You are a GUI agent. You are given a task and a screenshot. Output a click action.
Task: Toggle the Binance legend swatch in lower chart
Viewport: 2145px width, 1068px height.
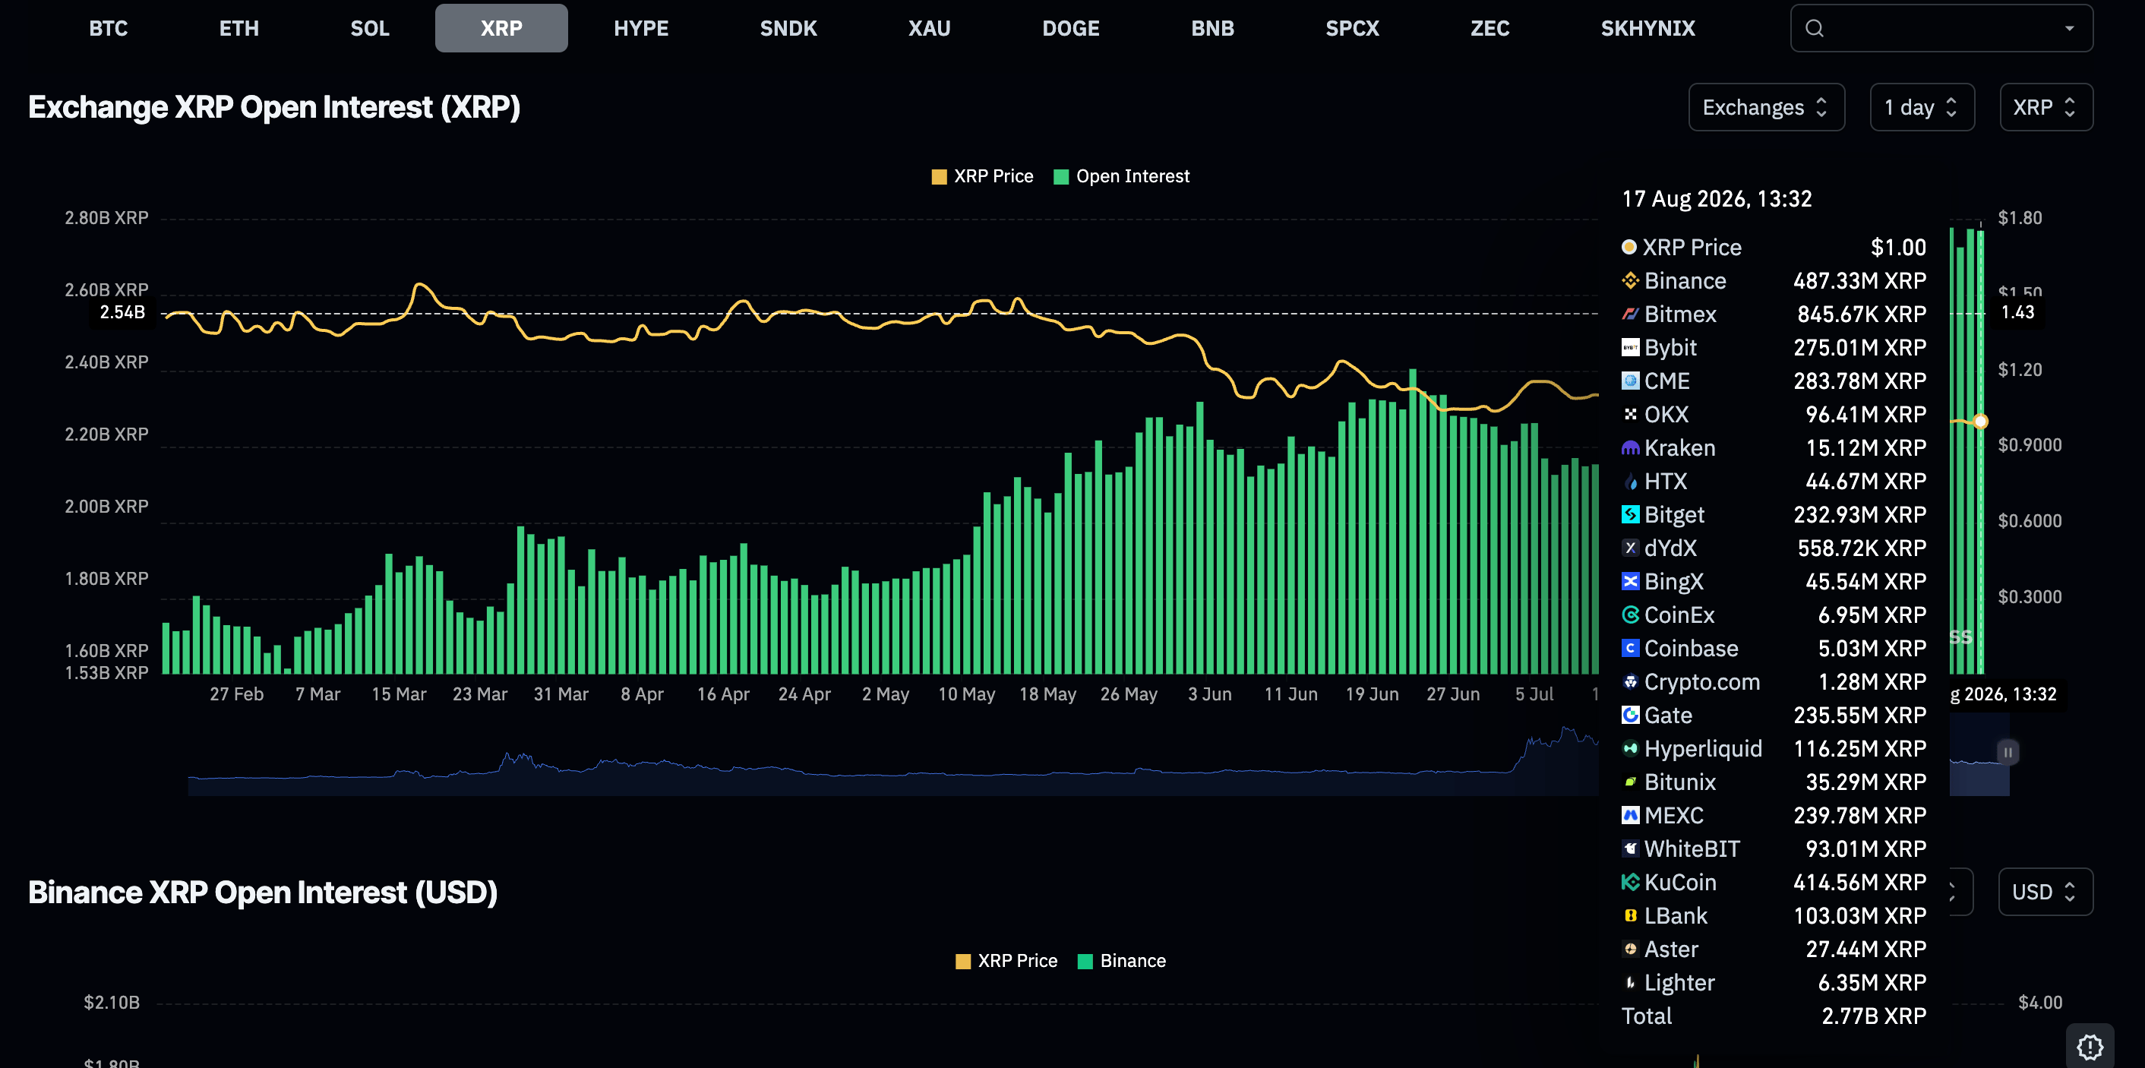click(1085, 962)
